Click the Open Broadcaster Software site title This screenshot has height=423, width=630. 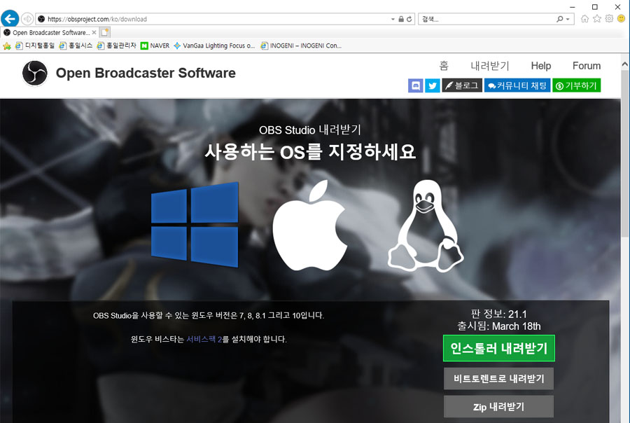pos(146,73)
